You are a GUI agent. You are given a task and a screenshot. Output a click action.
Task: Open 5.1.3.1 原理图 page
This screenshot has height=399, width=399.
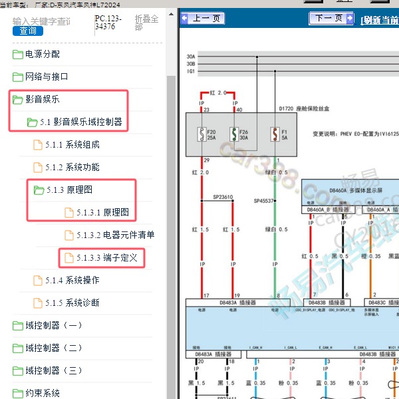point(103,212)
